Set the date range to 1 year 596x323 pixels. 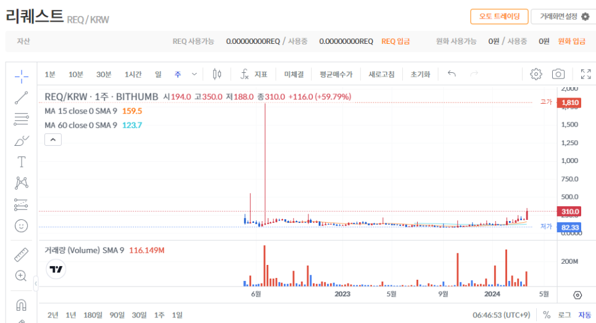tap(71, 315)
